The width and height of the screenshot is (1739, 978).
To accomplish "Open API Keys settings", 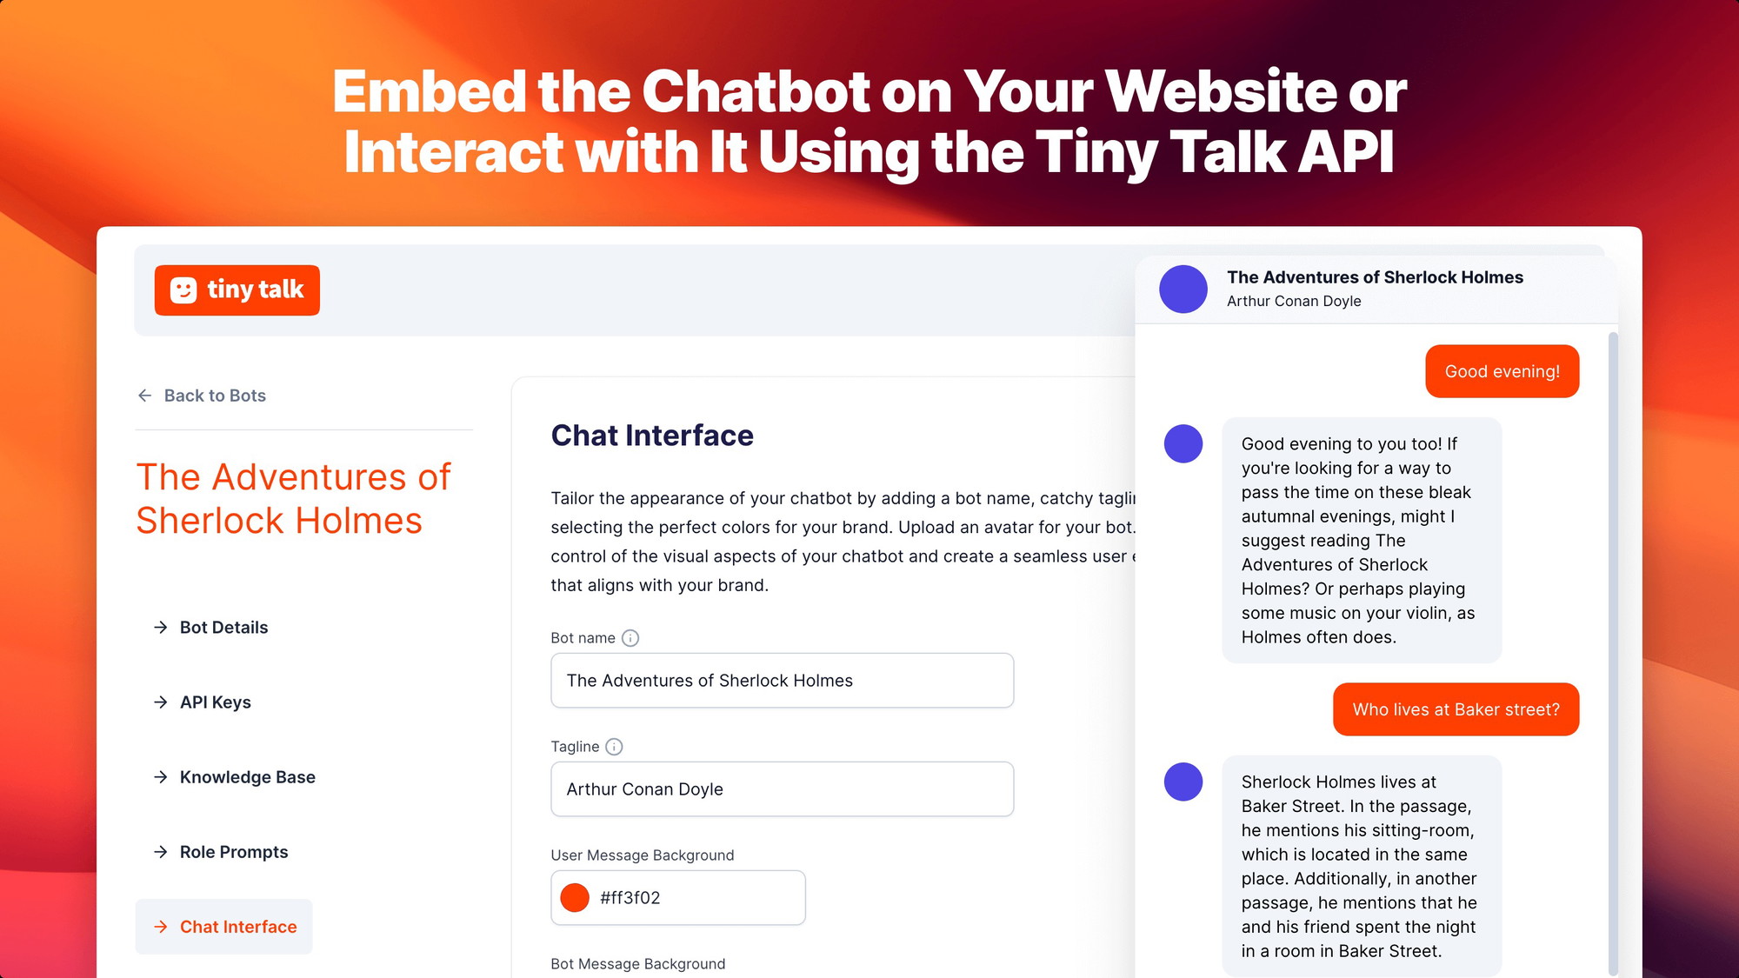I will (217, 701).
